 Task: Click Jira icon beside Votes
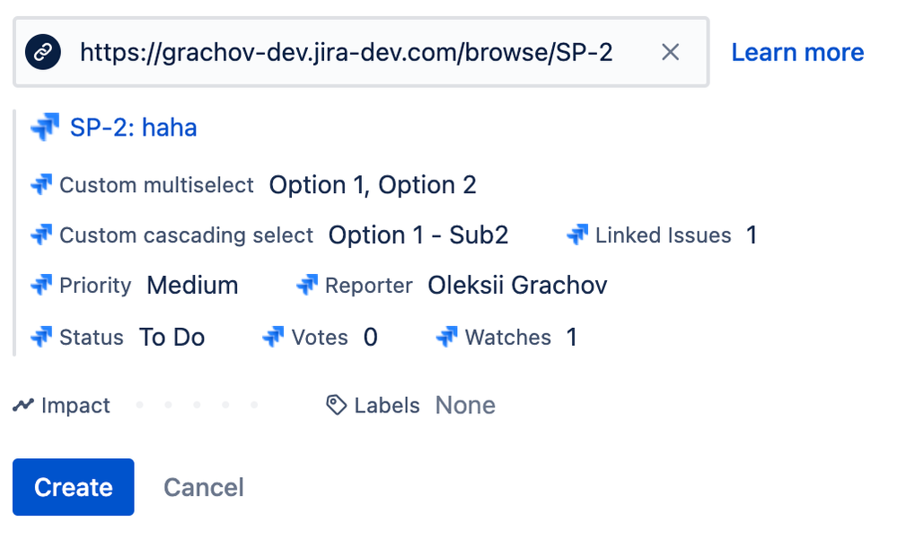point(273,338)
